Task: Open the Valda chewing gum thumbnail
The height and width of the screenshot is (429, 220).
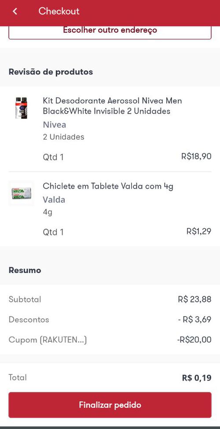Action: click(x=21, y=193)
